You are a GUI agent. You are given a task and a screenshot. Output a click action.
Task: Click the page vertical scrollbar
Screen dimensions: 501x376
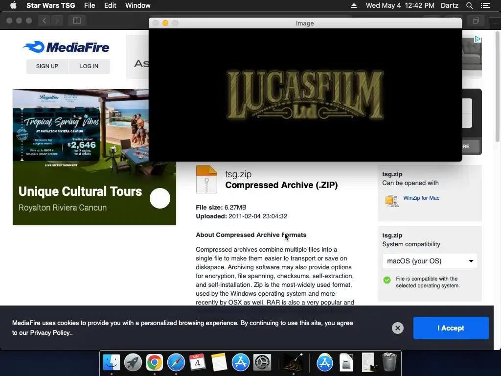click(497, 86)
